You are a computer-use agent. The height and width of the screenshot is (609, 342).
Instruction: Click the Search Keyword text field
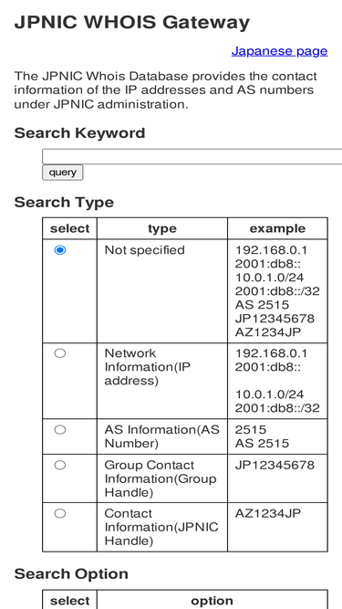tap(192, 156)
